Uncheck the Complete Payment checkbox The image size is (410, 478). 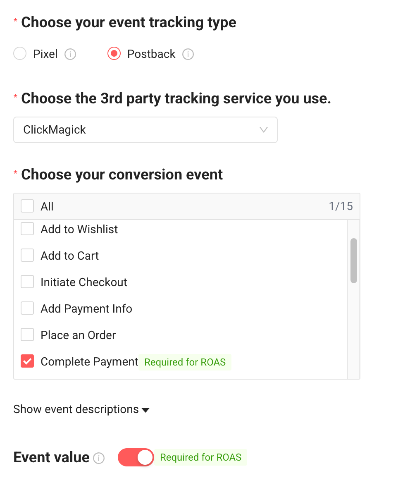27,361
